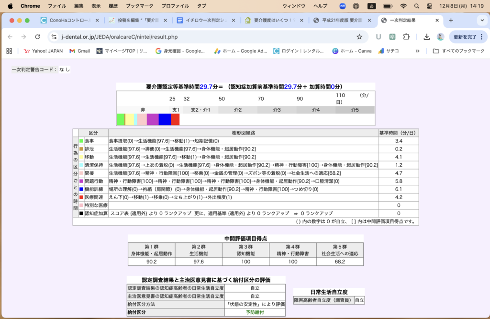Expand the tab search dropdown arrow
Screen dimensions: 490x319
tap(481, 21)
